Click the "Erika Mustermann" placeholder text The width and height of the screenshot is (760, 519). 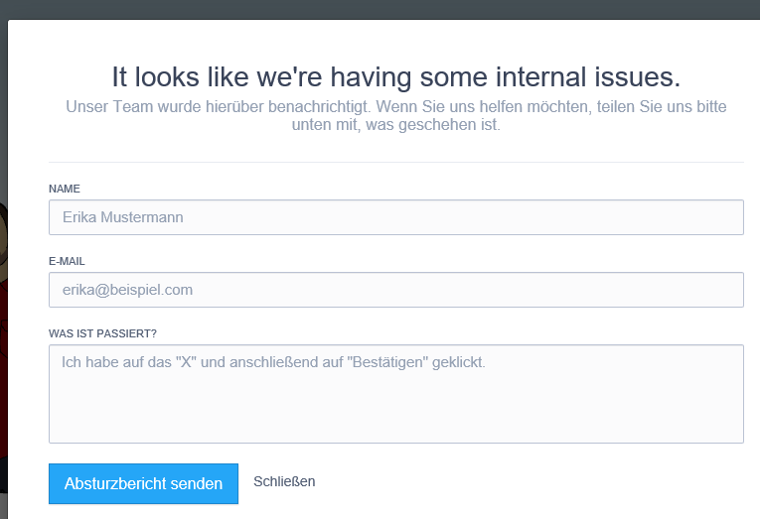pos(122,217)
